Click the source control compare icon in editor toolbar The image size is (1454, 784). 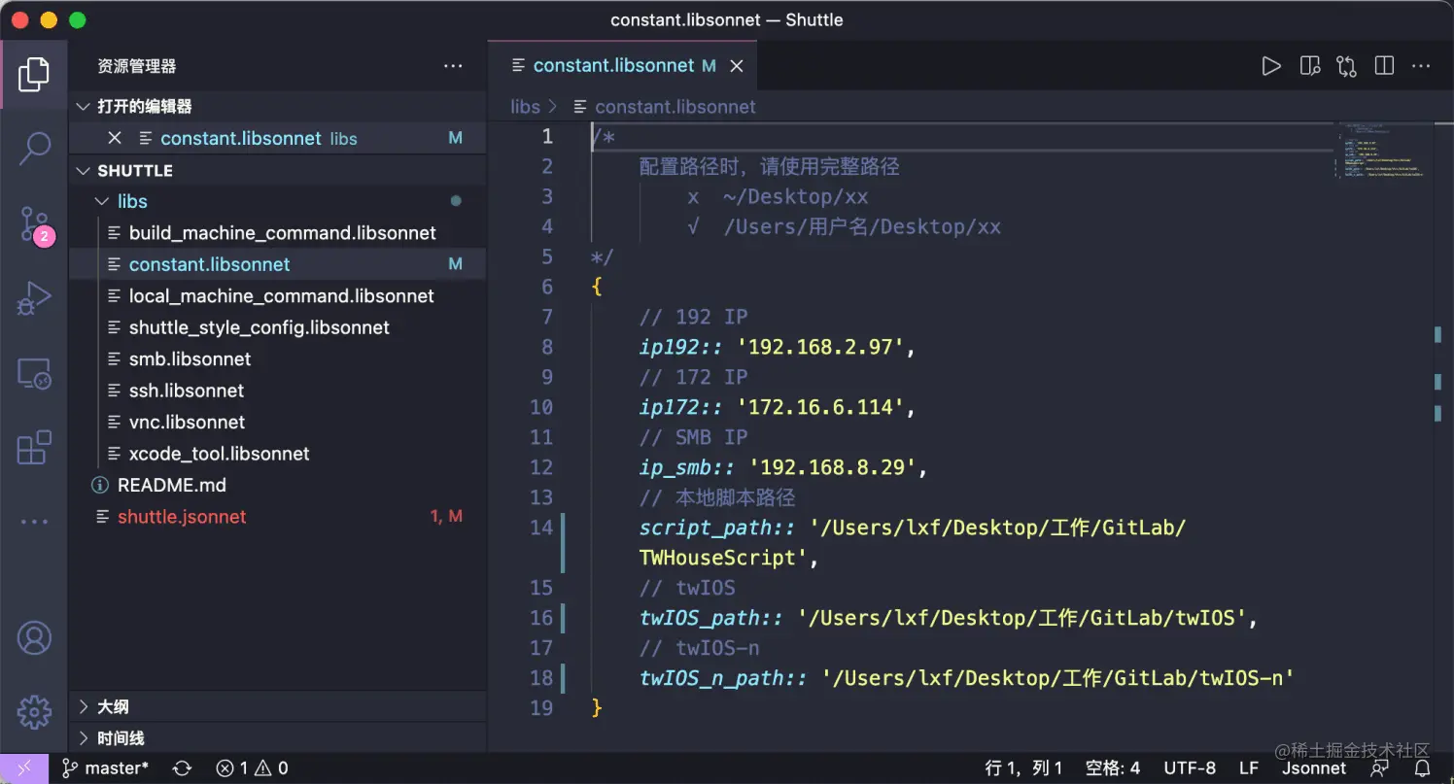pyautogui.click(x=1346, y=66)
